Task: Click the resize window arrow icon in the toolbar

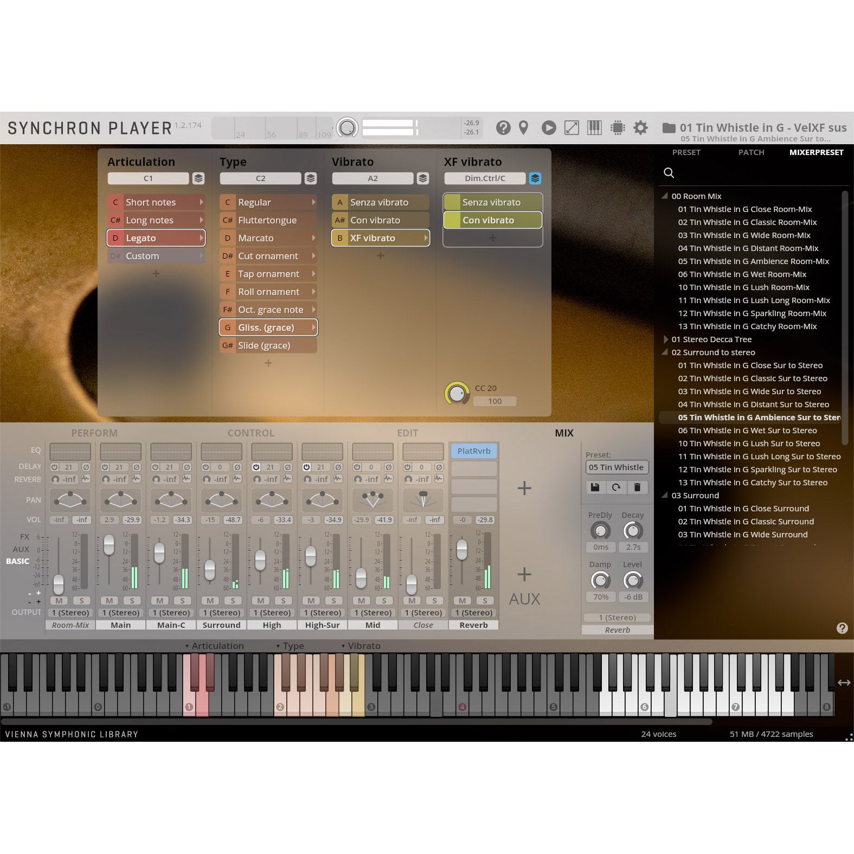Action: [x=572, y=127]
